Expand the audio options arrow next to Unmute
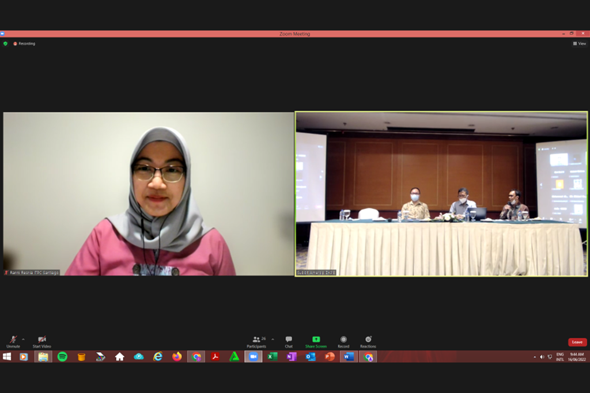Screen dimensions: 590x393 [23, 339]
